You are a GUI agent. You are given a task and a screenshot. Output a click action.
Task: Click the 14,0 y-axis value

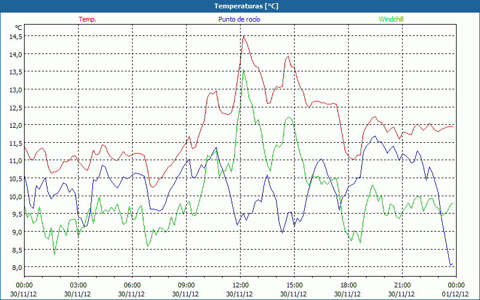tap(16, 54)
